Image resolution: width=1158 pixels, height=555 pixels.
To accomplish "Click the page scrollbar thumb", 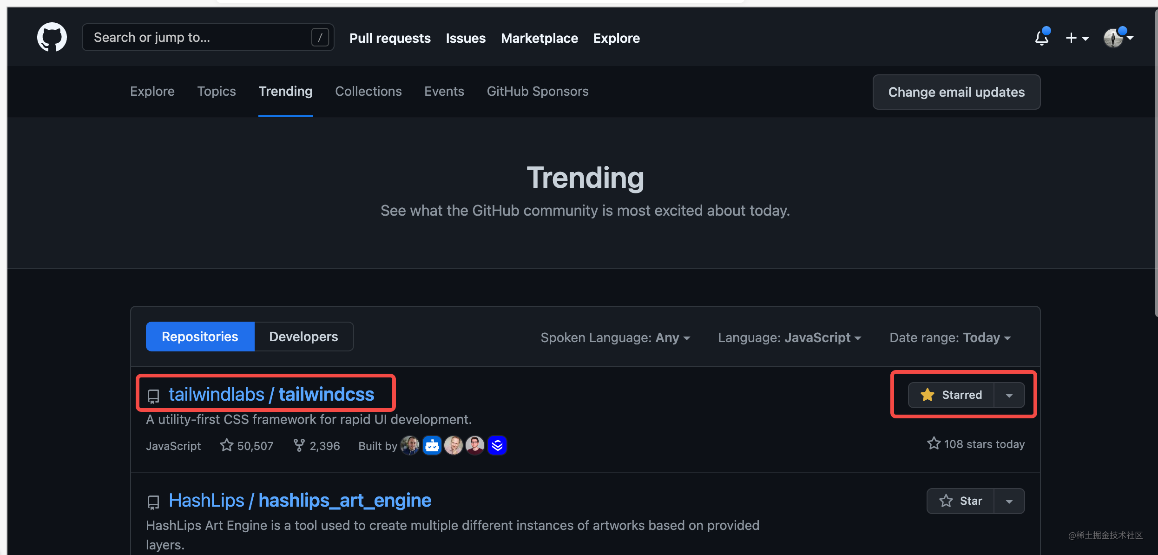I will (x=1155, y=163).
